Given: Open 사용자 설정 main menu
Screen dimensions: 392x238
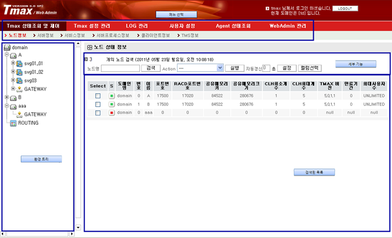Looking at the screenshot, I should point(182,26).
